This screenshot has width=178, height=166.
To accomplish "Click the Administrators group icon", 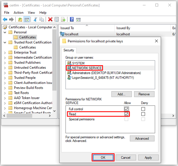I will pyautogui.click(x=69, y=73).
